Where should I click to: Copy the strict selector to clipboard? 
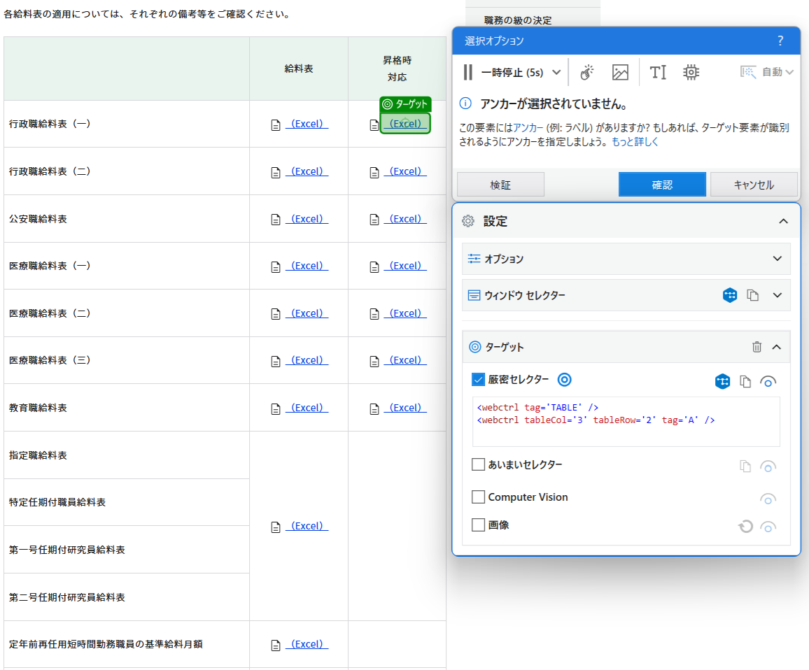[745, 382]
